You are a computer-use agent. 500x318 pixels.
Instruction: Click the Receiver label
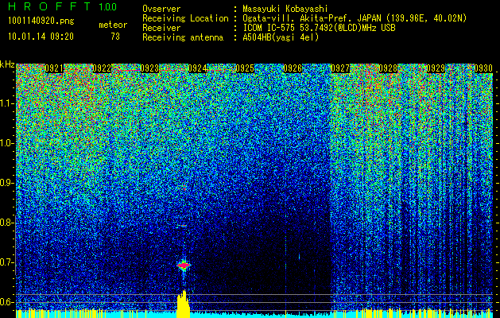161,28
